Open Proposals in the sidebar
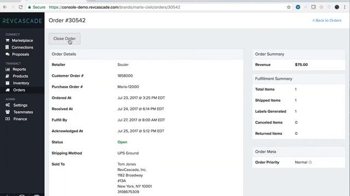 (21, 54)
